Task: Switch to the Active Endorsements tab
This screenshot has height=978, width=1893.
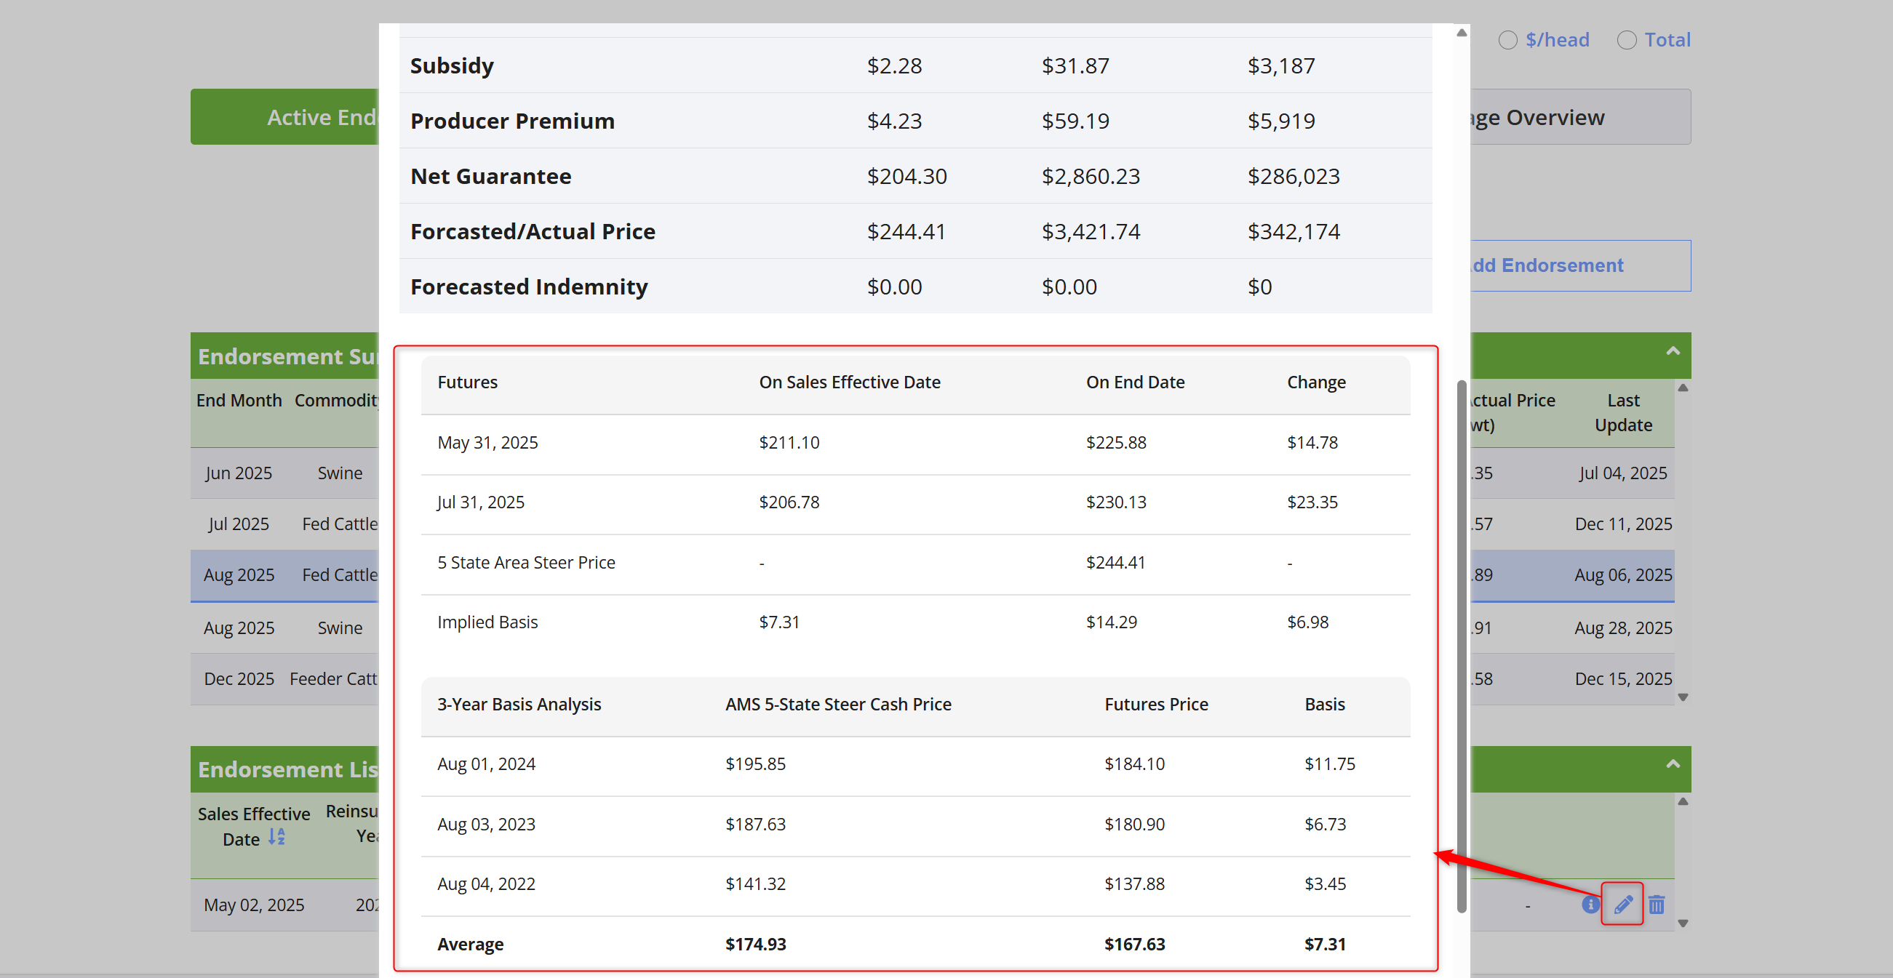Action: click(285, 117)
